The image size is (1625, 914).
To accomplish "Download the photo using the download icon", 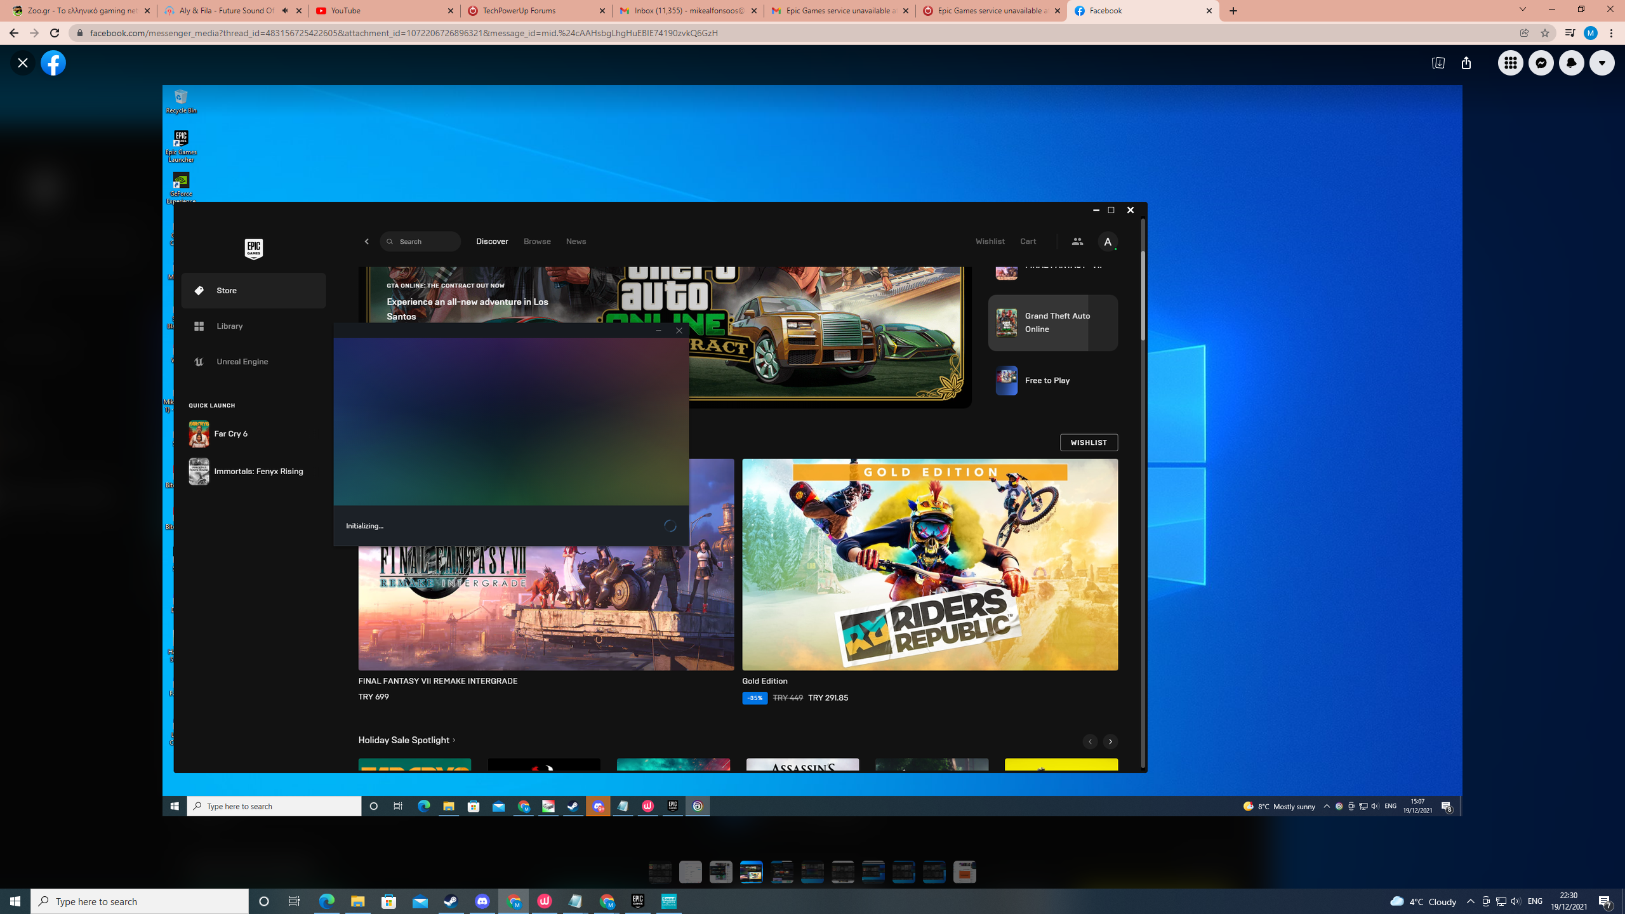I will tap(1438, 63).
